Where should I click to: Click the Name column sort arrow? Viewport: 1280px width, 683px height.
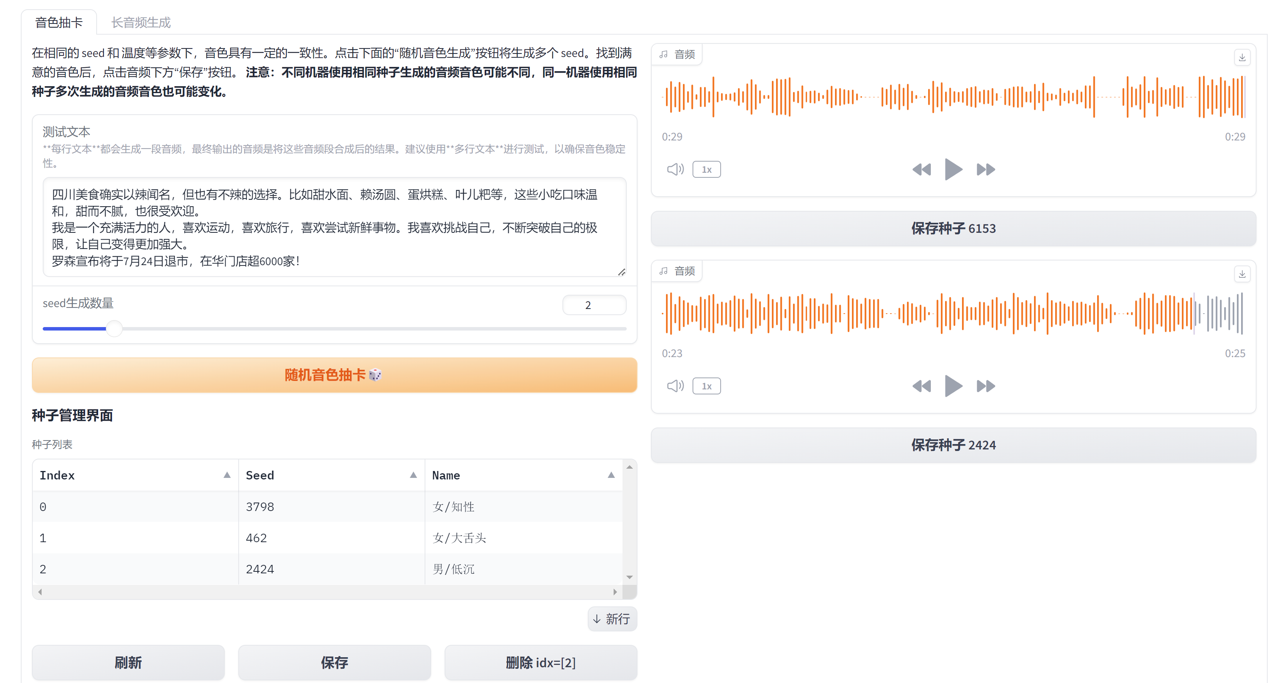coord(609,476)
